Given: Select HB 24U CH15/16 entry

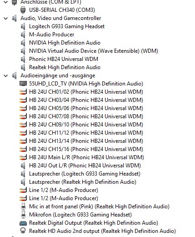Looking at the screenshot, I should pyautogui.click(x=86, y=149).
